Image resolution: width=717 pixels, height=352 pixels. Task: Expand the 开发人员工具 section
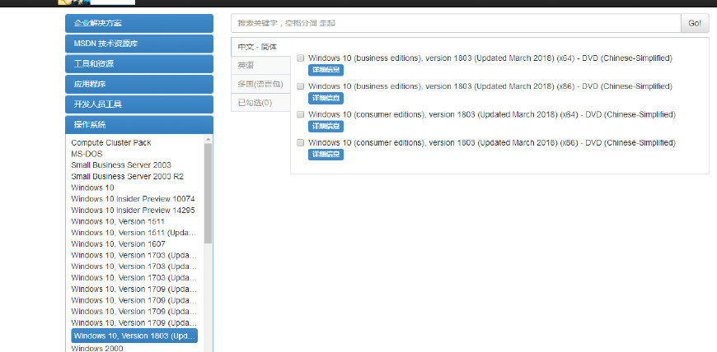tap(139, 104)
